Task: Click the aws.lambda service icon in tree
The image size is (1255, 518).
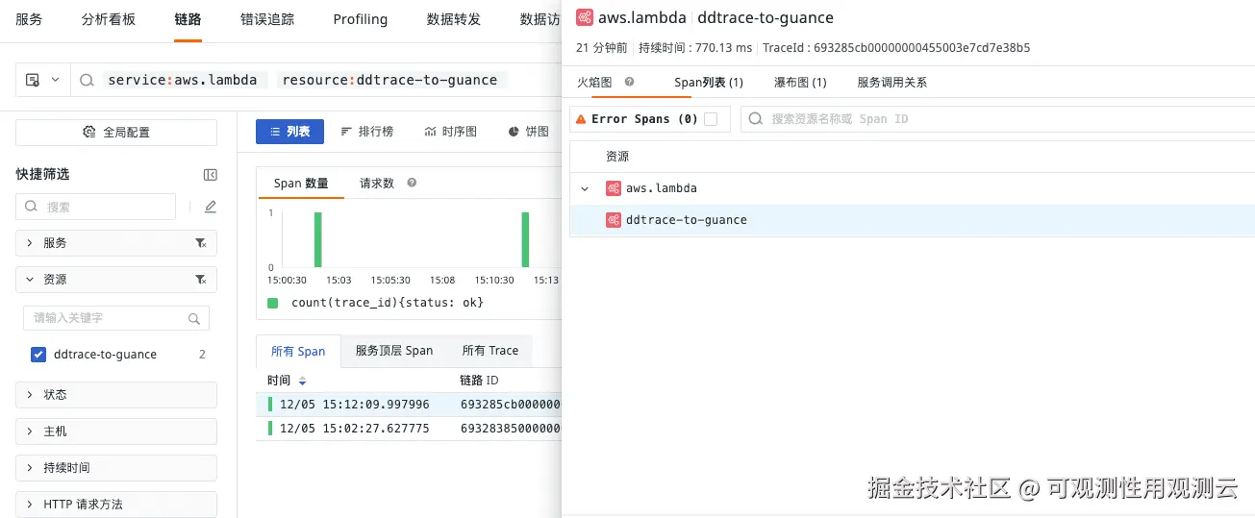Action: click(x=613, y=188)
